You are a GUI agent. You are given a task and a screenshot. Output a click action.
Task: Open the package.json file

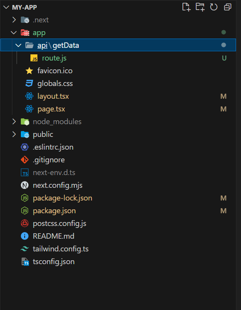54,211
